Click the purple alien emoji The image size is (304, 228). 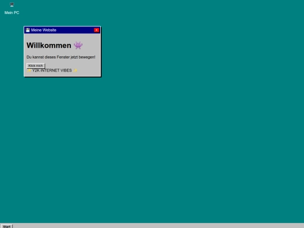(78, 46)
